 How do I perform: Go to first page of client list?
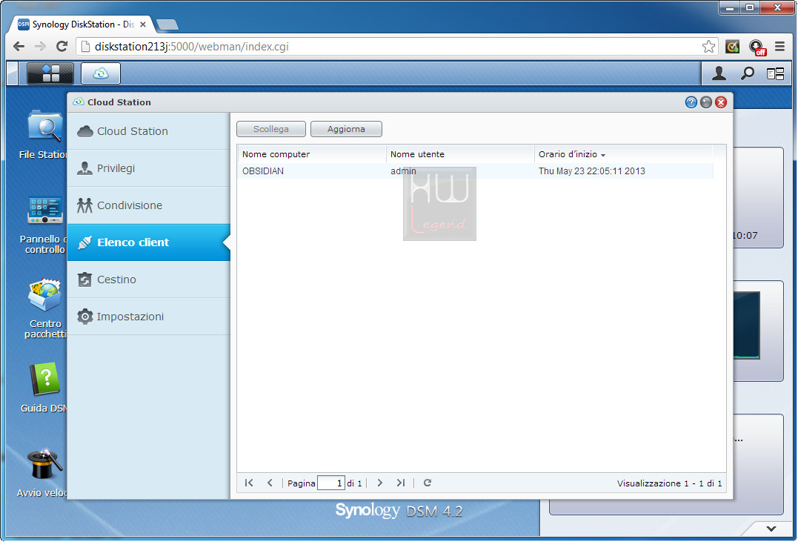tap(249, 483)
